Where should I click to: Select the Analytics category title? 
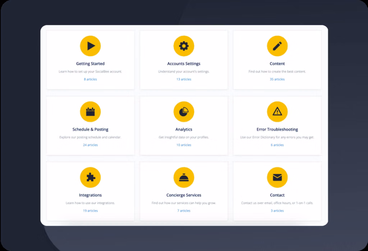click(x=184, y=129)
